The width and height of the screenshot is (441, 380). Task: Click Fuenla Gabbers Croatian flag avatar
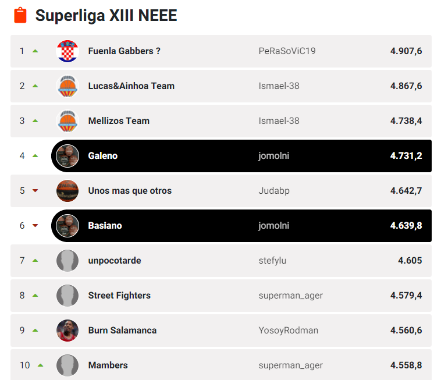pyautogui.click(x=67, y=51)
